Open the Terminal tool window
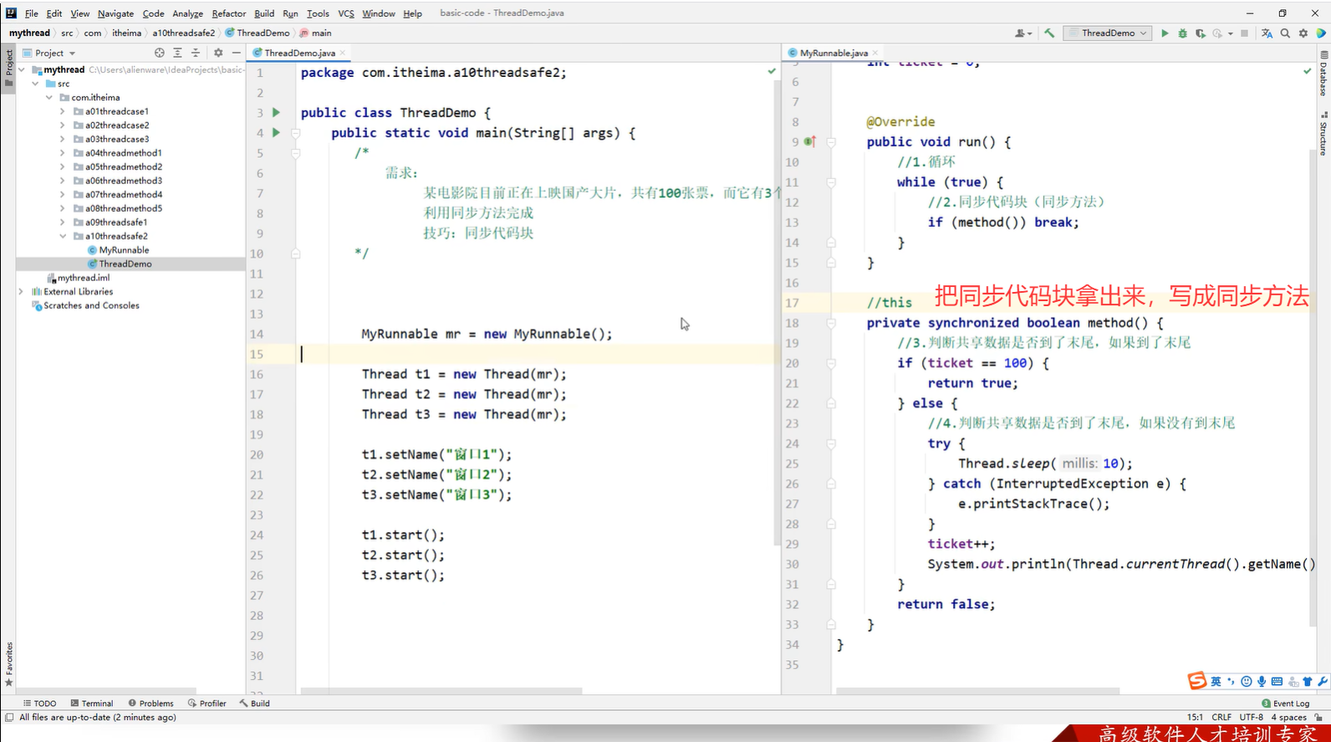The image size is (1331, 742). (92, 704)
